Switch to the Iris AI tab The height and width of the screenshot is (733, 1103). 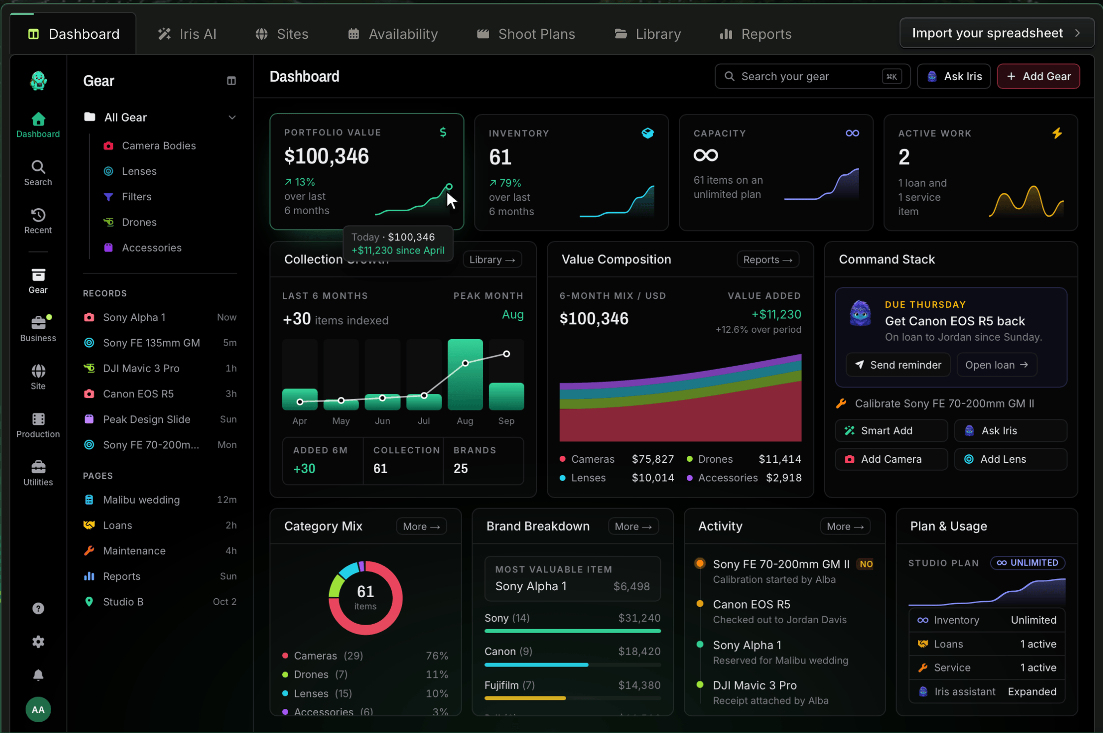coord(187,34)
